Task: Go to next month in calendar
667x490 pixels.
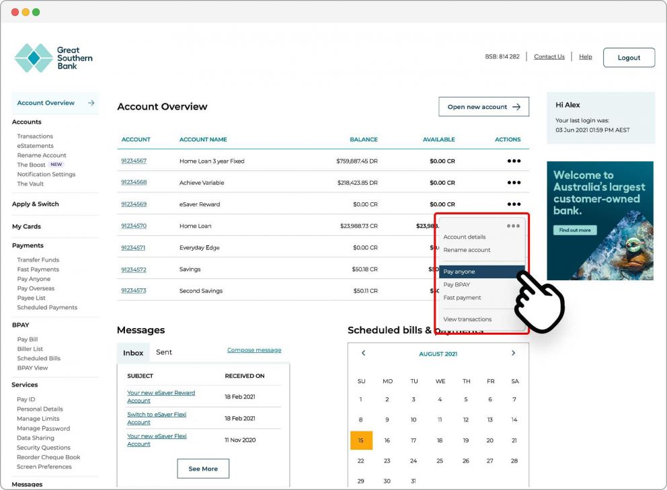Action: (x=514, y=353)
